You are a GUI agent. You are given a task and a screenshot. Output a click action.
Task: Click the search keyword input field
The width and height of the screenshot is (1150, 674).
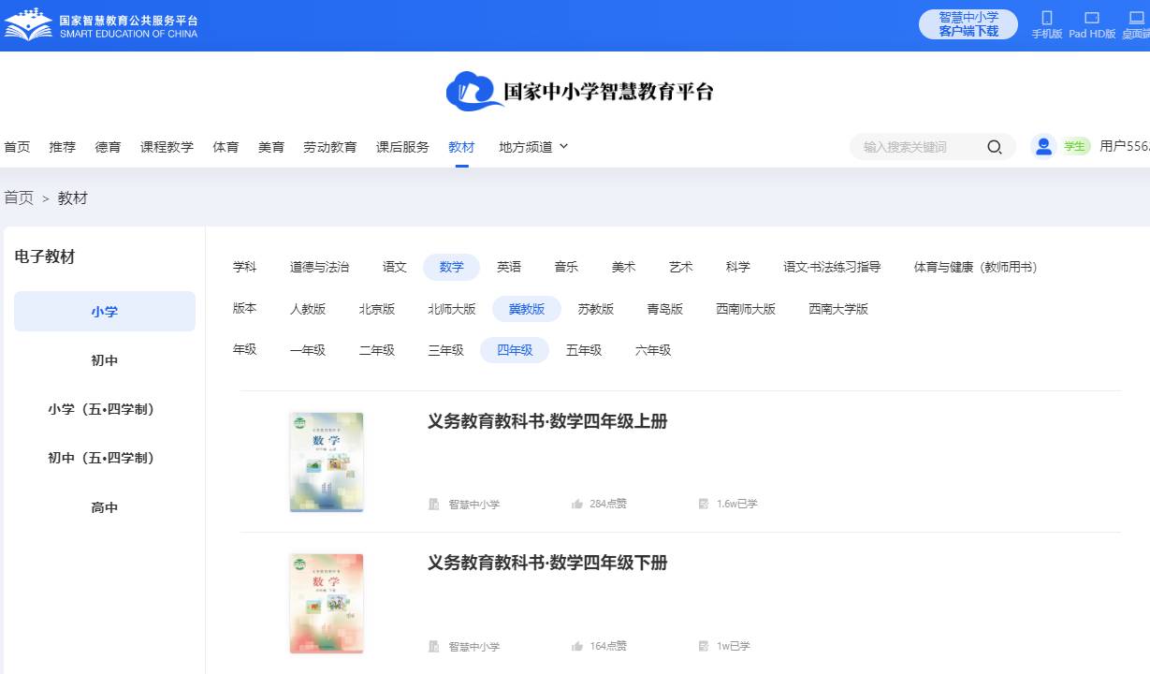917,147
